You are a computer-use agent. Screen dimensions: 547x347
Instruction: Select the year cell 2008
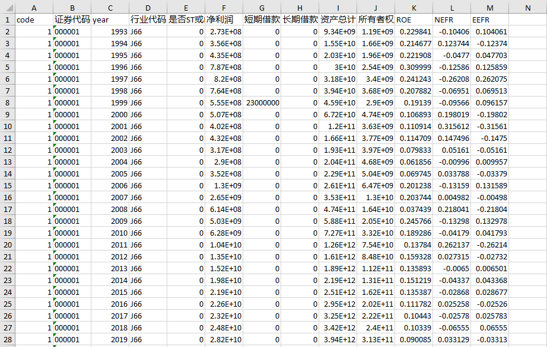click(x=110, y=209)
